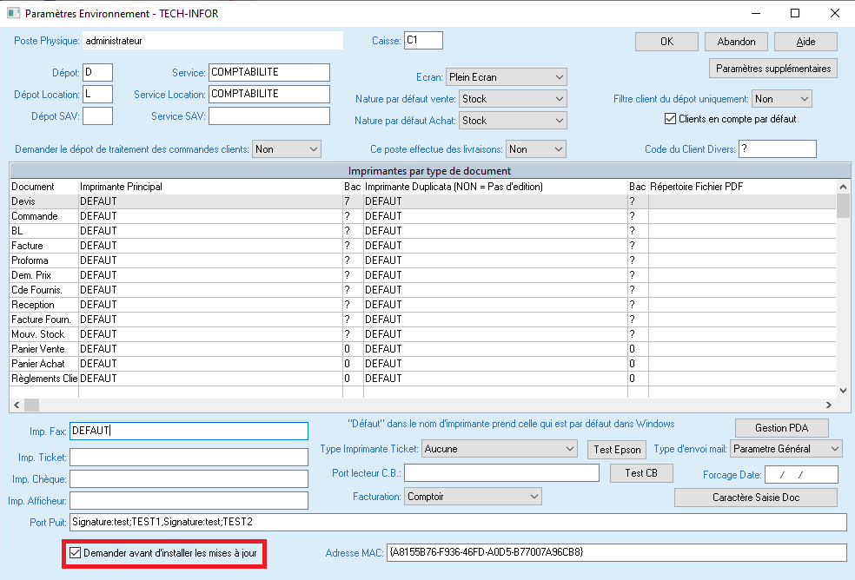The width and height of the screenshot is (855, 580).
Task: Run the Test Epson button
Action: (617, 450)
